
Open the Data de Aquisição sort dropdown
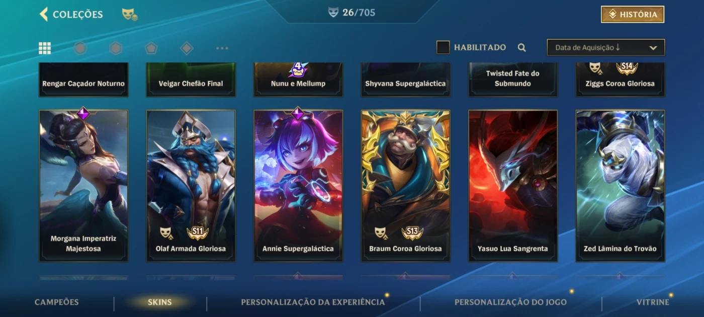coord(606,47)
